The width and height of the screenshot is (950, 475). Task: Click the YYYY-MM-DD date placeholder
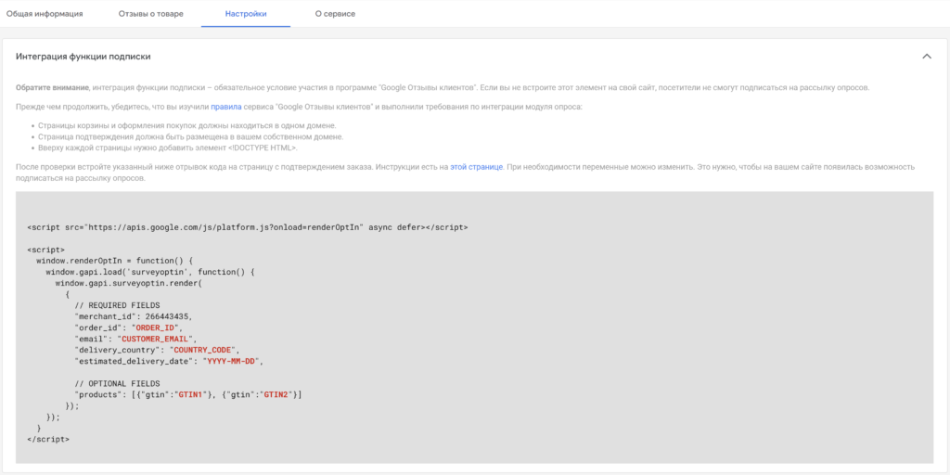click(x=232, y=361)
